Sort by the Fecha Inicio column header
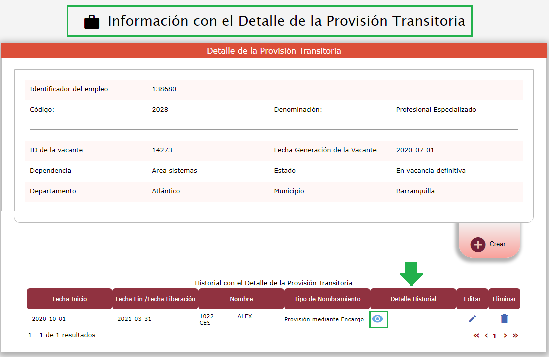 pyautogui.click(x=69, y=299)
